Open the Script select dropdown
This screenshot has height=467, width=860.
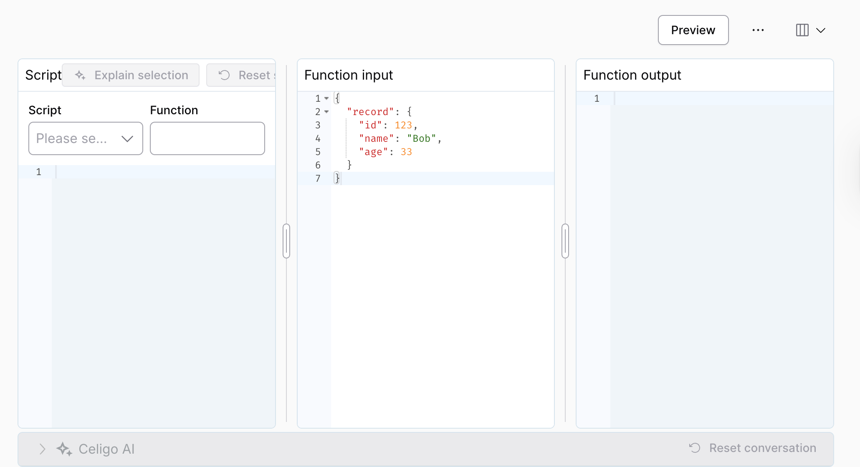click(x=86, y=138)
